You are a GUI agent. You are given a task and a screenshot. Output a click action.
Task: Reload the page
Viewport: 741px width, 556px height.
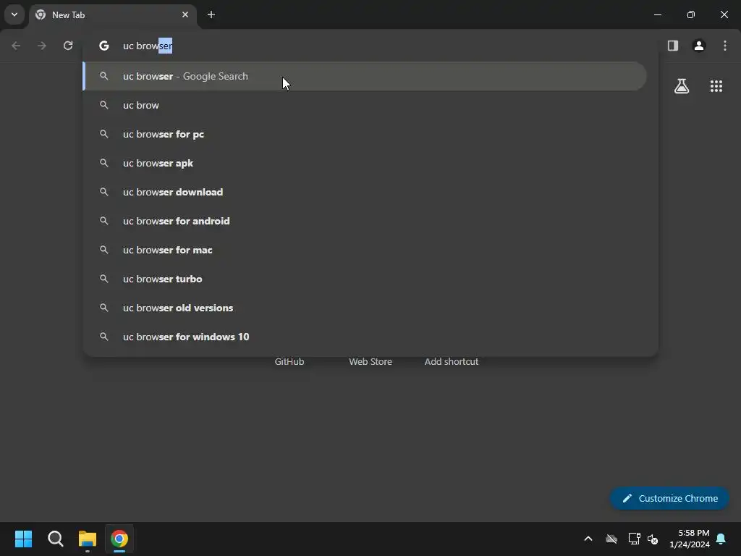tap(68, 46)
